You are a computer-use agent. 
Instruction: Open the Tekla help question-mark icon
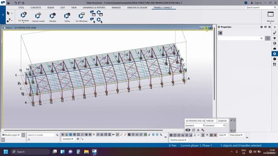tap(246, 3)
